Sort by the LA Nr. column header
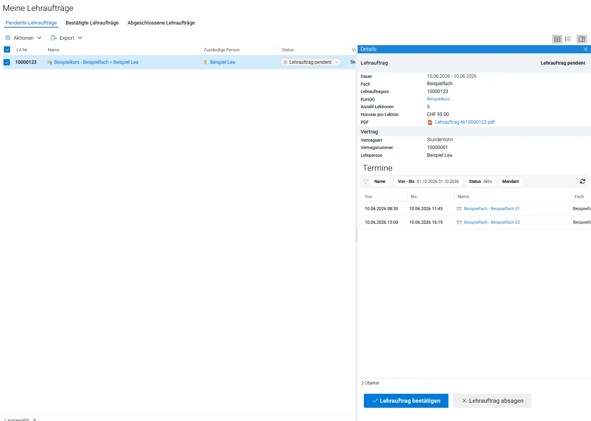 coord(29,50)
